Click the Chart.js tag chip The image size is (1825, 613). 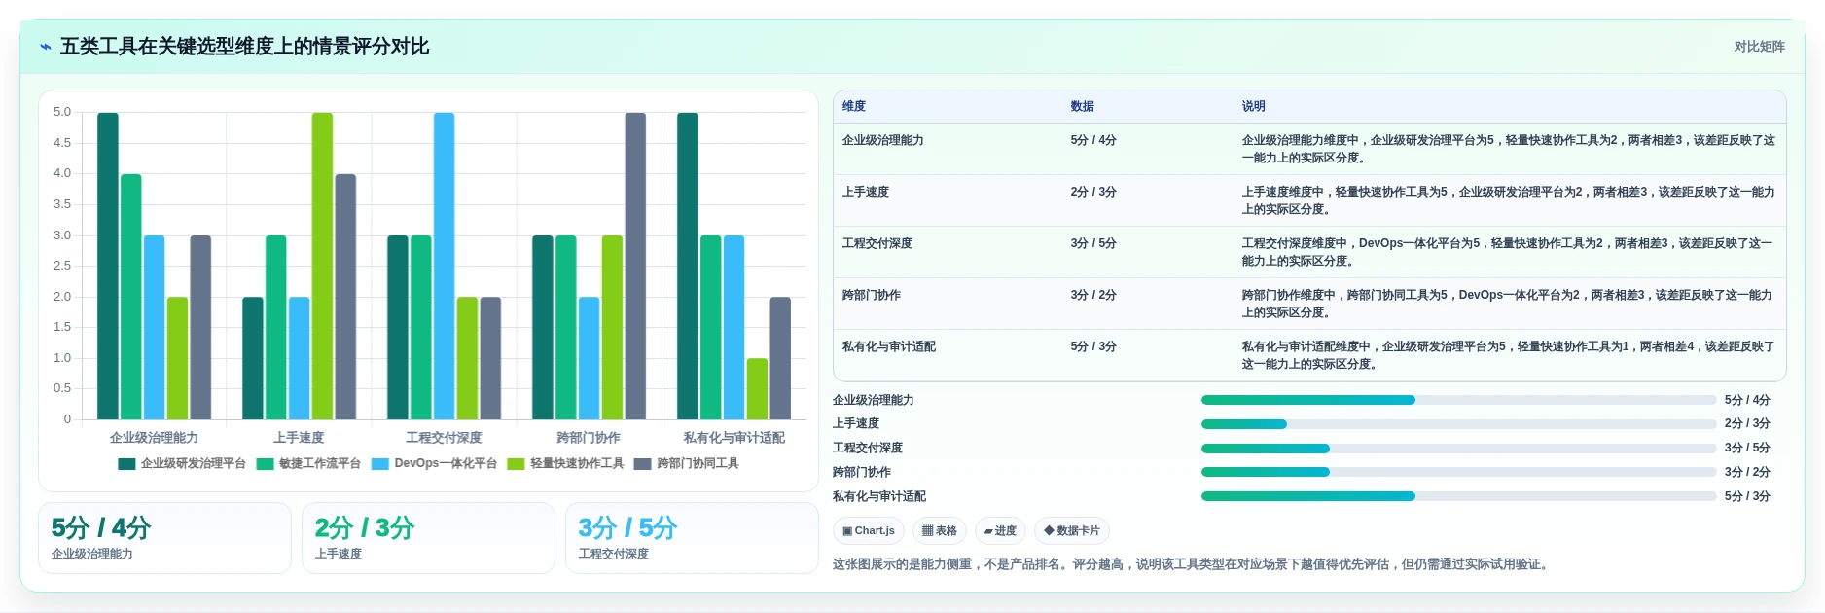point(869,531)
